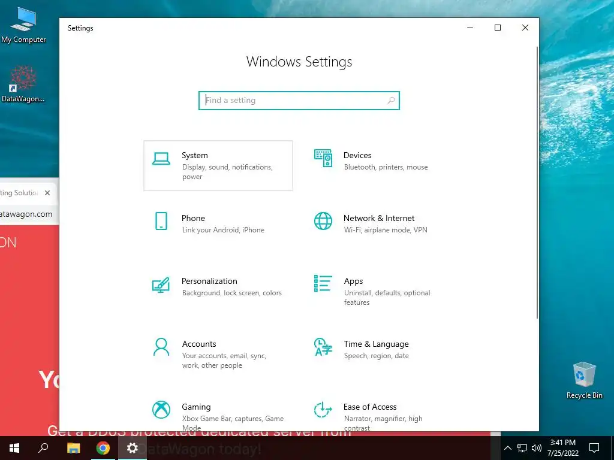Open the network status tray icon
This screenshot has width=614, height=460.
pyautogui.click(x=522, y=448)
